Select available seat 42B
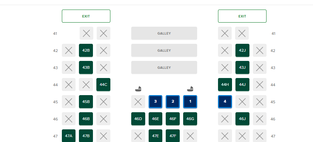 coord(86,50)
